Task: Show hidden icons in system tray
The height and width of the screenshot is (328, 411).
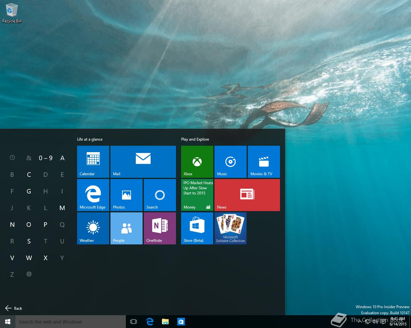Action: [360, 322]
